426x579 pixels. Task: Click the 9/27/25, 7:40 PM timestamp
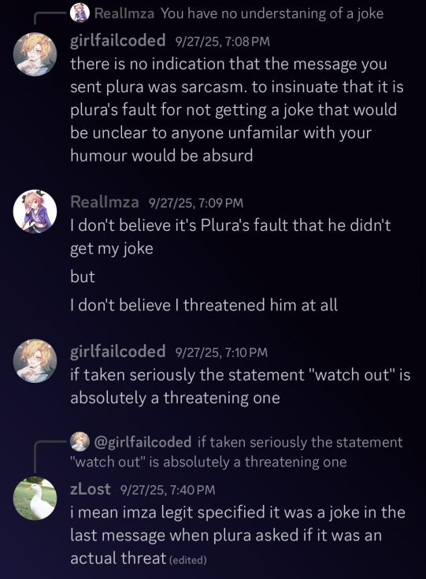(x=168, y=490)
